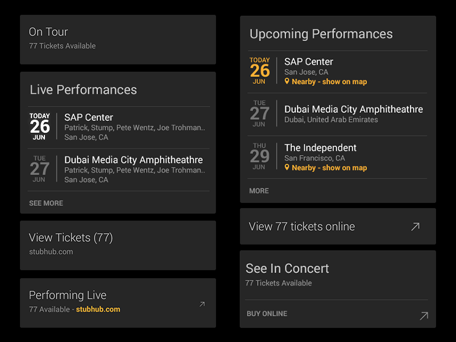Select the On Tour card
This screenshot has width=456, height=342.
[x=117, y=39]
